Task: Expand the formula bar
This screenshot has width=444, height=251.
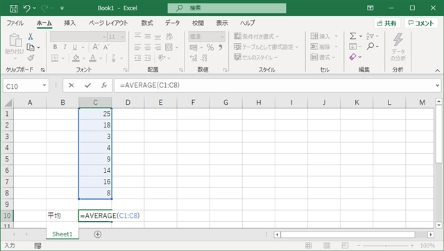Action: (x=438, y=85)
